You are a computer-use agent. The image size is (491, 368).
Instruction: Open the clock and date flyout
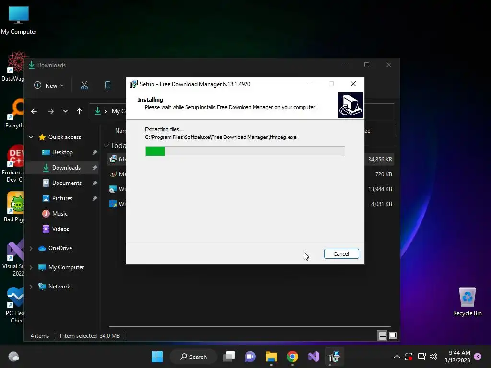pyautogui.click(x=457, y=356)
